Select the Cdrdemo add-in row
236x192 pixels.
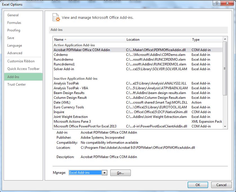coord(138,55)
